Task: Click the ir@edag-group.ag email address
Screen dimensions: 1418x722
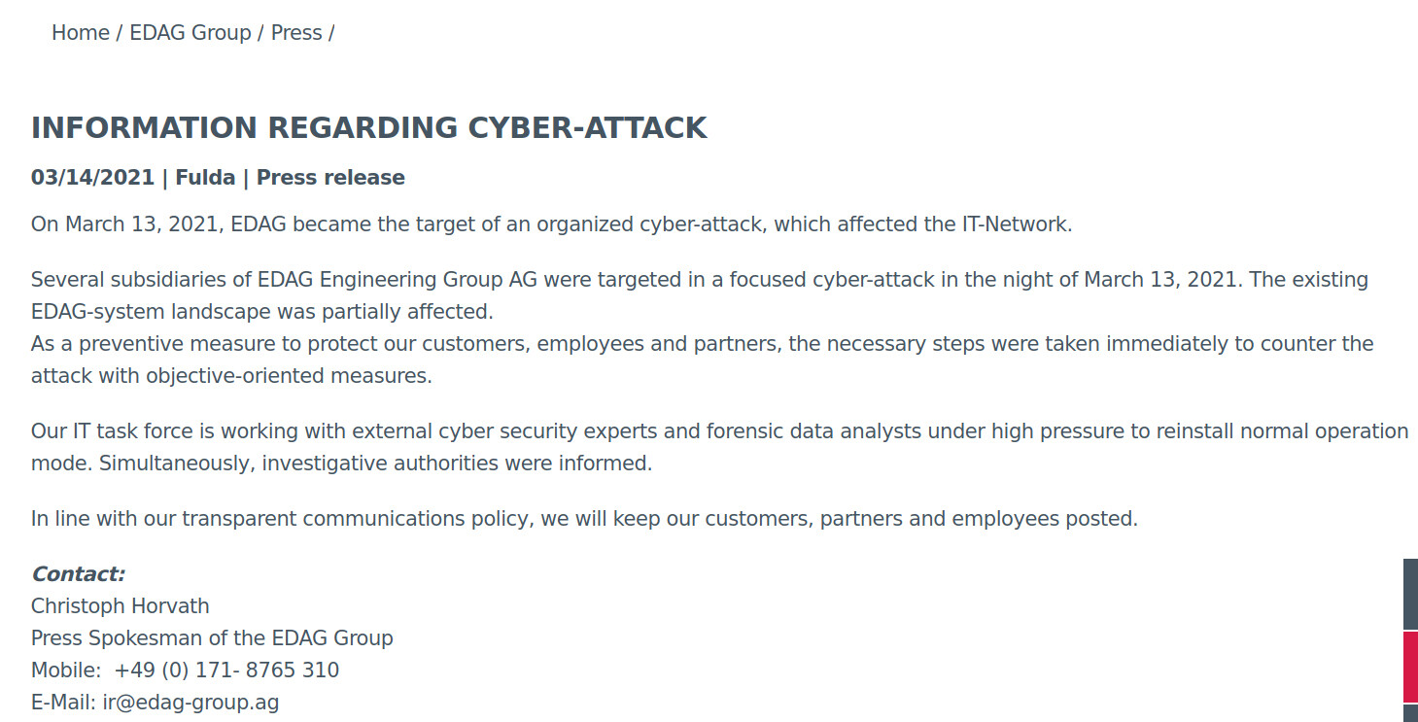Action: (191, 702)
